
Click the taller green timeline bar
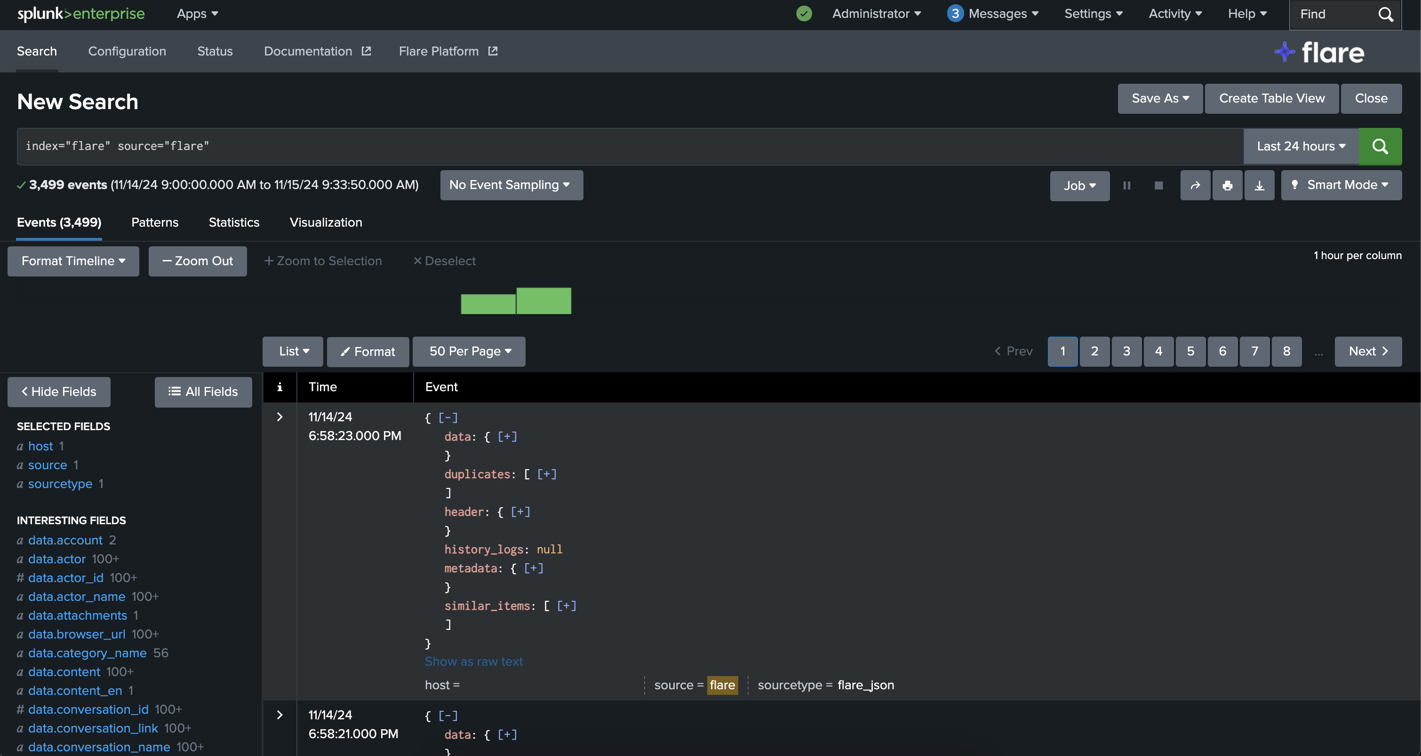pyautogui.click(x=543, y=301)
